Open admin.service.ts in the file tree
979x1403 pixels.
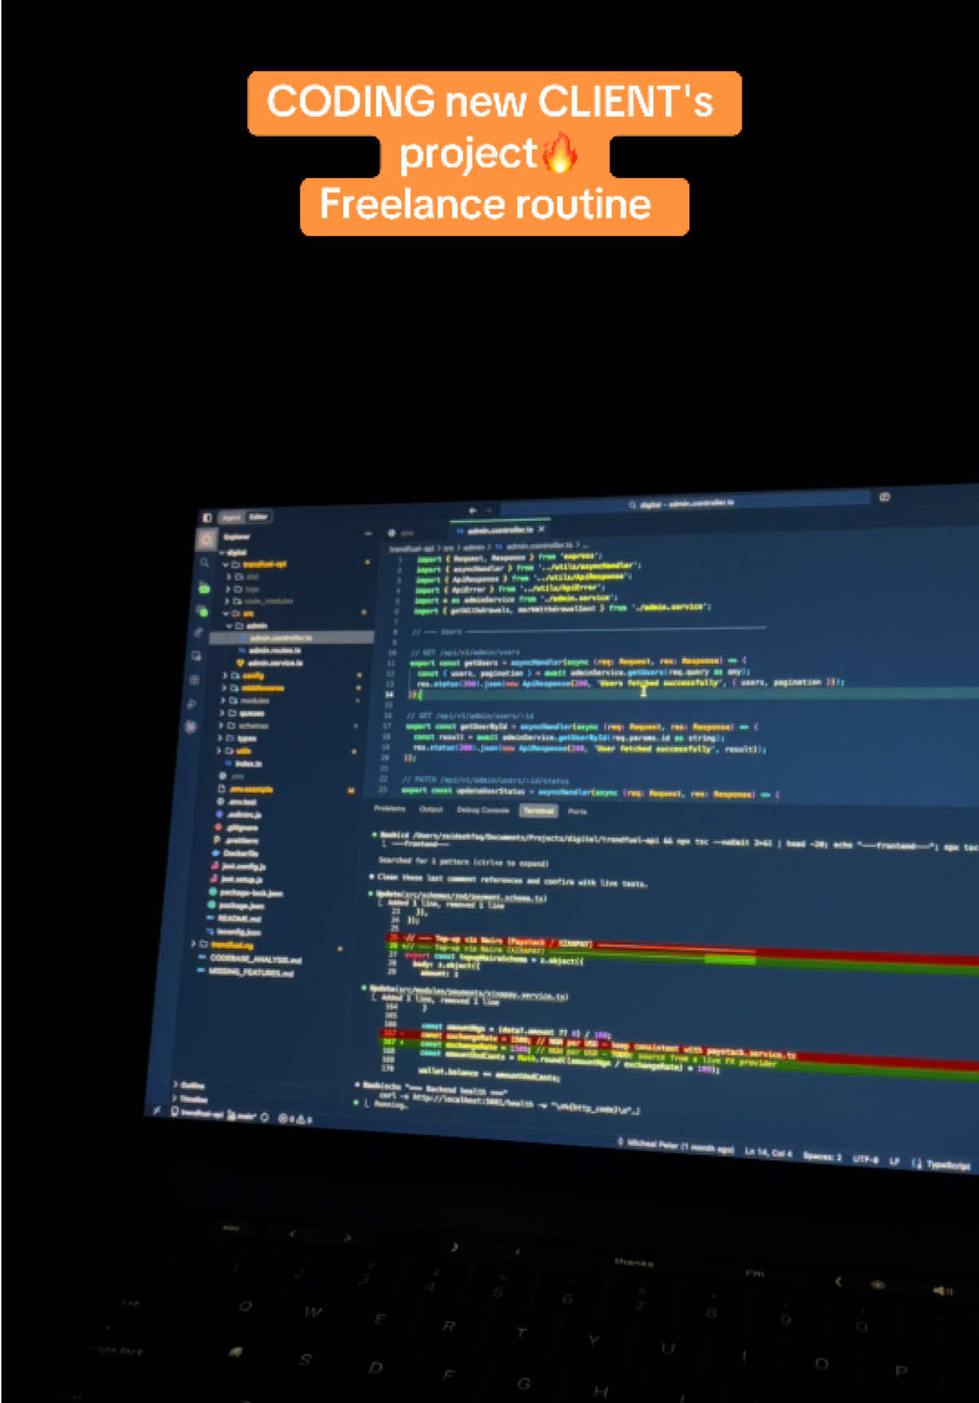[271, 663]
